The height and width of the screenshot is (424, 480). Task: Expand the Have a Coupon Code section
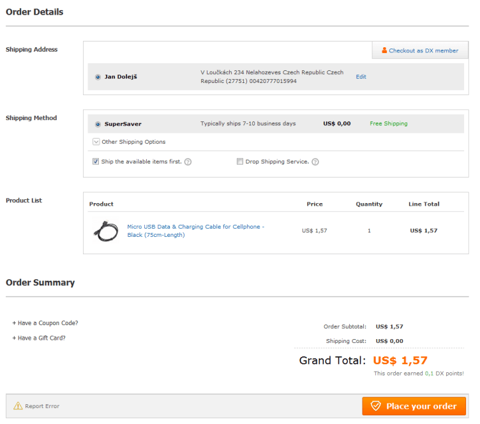[45, 323]
